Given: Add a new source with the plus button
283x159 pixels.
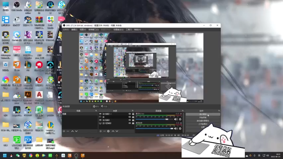Looking at the screenshot, I should tap(100, 131).
